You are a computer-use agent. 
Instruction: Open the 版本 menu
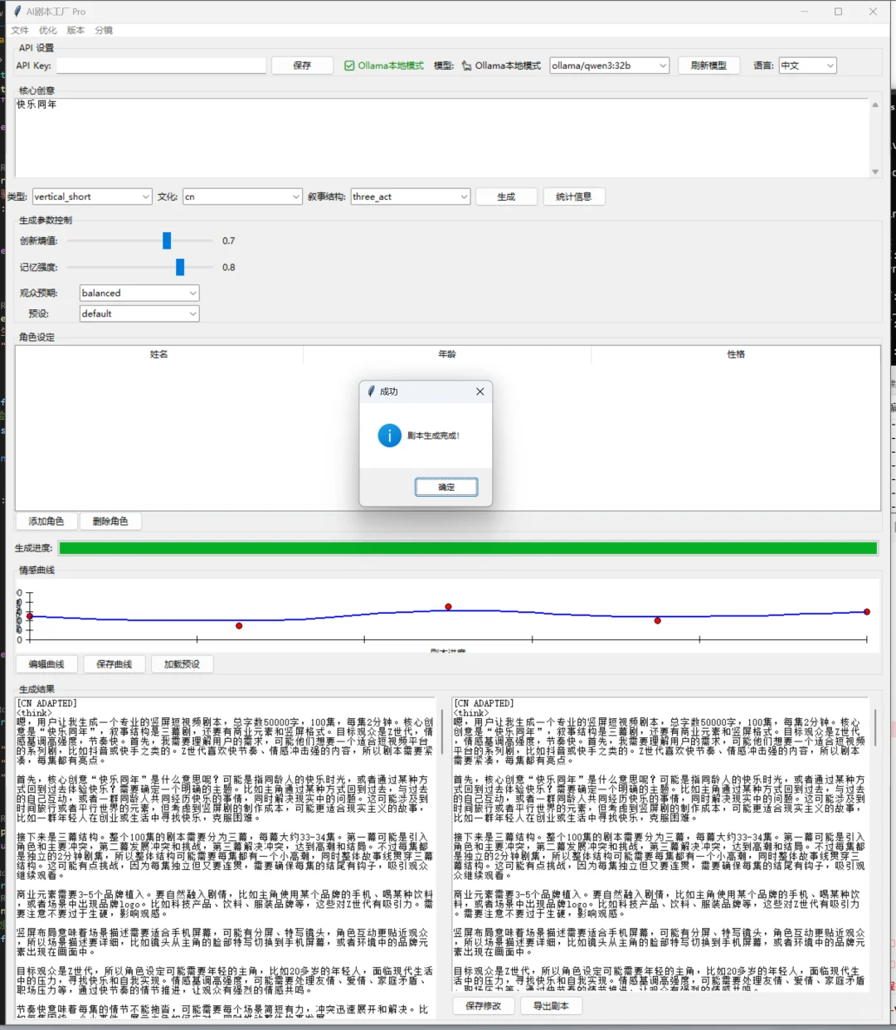75,30
